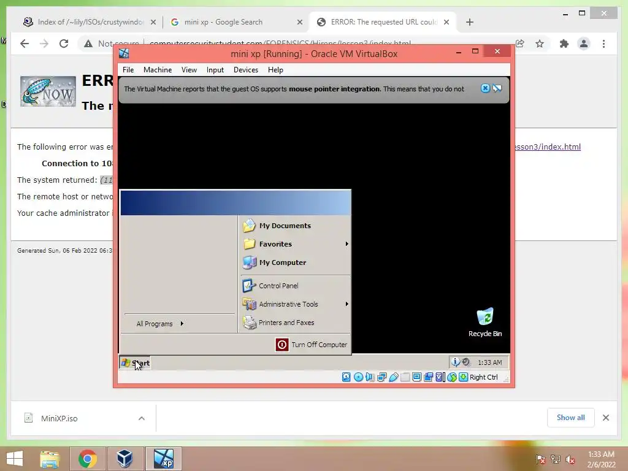Screen dimensions: 628x471
Task: Click the 'don't show again' icon on notification bar
Action: (x=497, y=88)
